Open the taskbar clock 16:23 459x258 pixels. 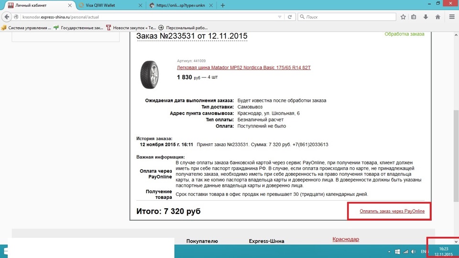click(x=444, y=252)
